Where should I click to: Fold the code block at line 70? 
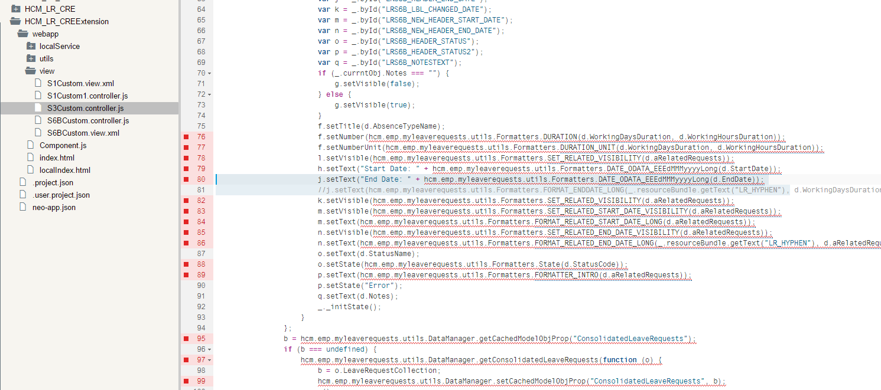click(210, 73)
